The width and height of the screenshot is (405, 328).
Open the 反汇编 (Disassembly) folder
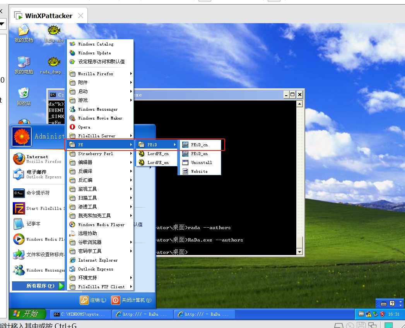tap(100, 180)
